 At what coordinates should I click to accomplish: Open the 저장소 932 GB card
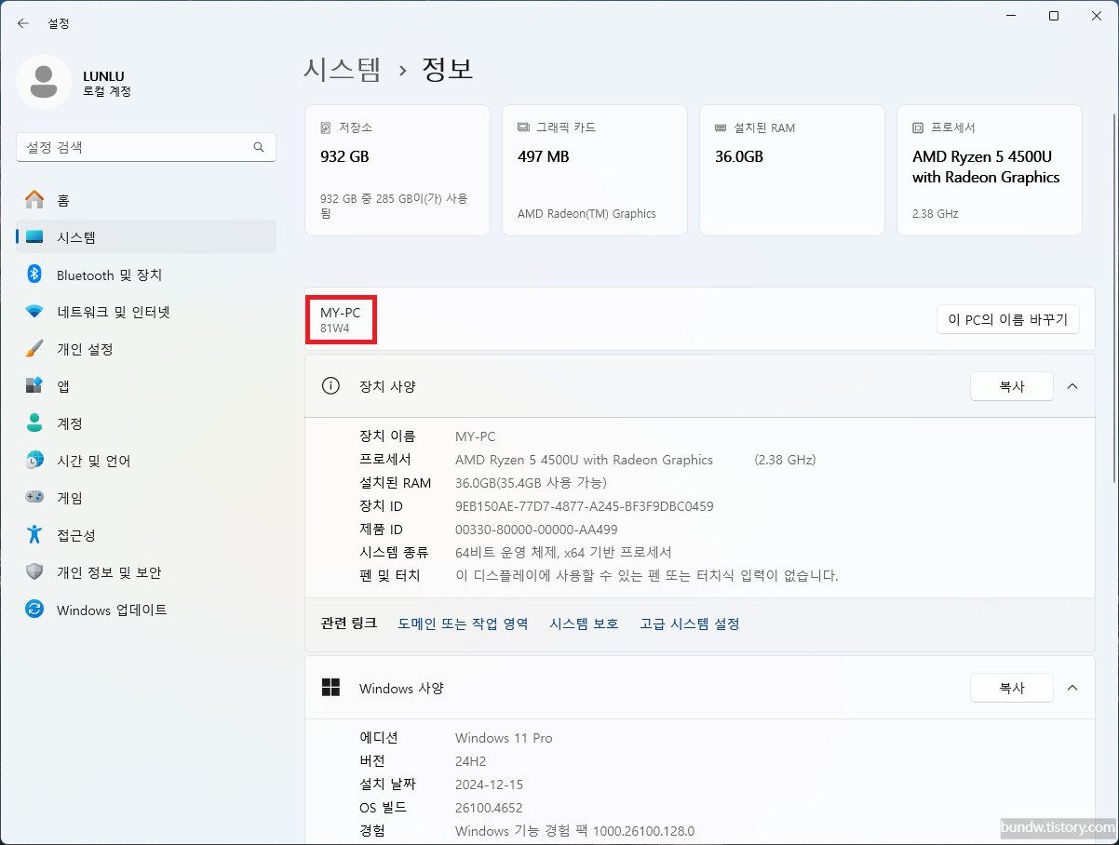coord(398,170)
